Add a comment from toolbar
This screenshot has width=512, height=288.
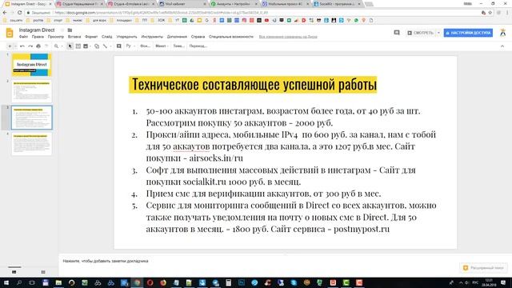119,46
